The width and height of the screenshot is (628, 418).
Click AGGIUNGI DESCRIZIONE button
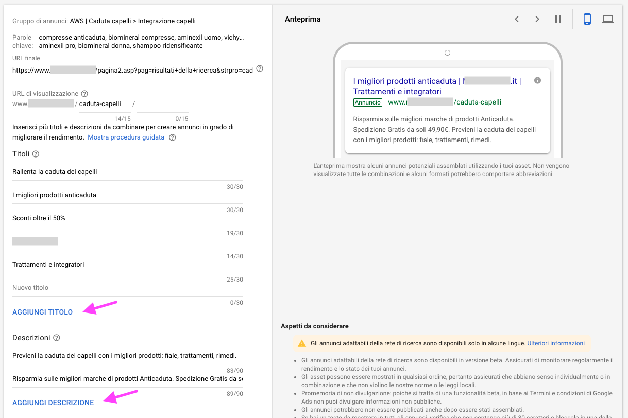(x=53, y=403)
